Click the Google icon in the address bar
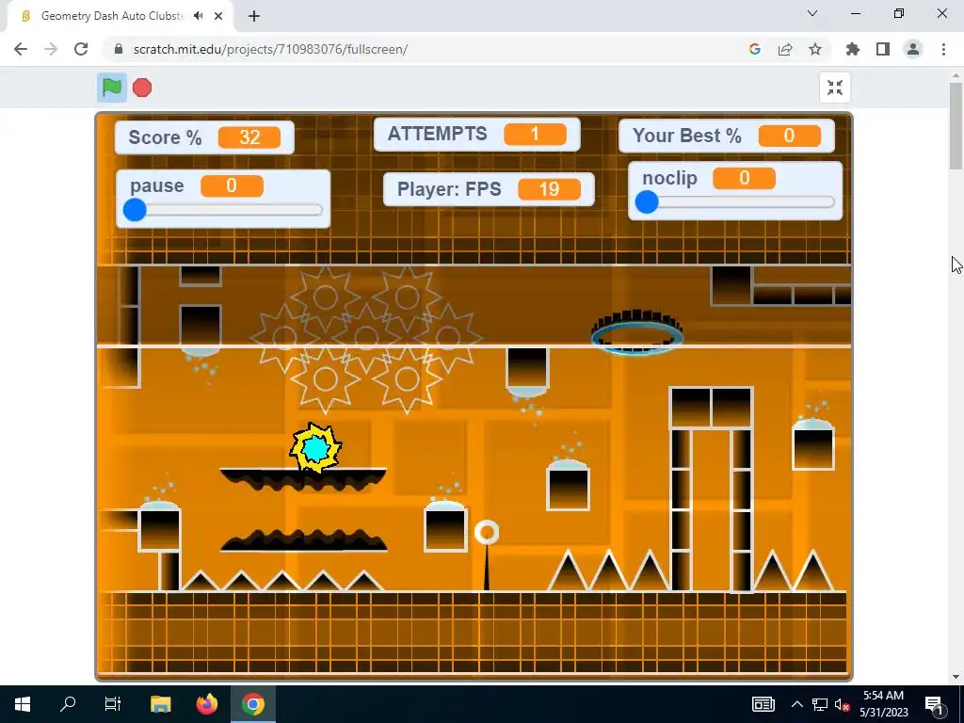The width and height of the screenshot is (964, 723). click(x=755, y=49)
